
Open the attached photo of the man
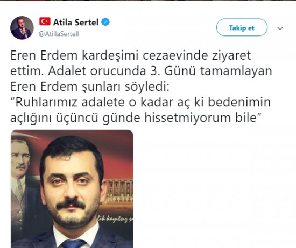(72, 189)
